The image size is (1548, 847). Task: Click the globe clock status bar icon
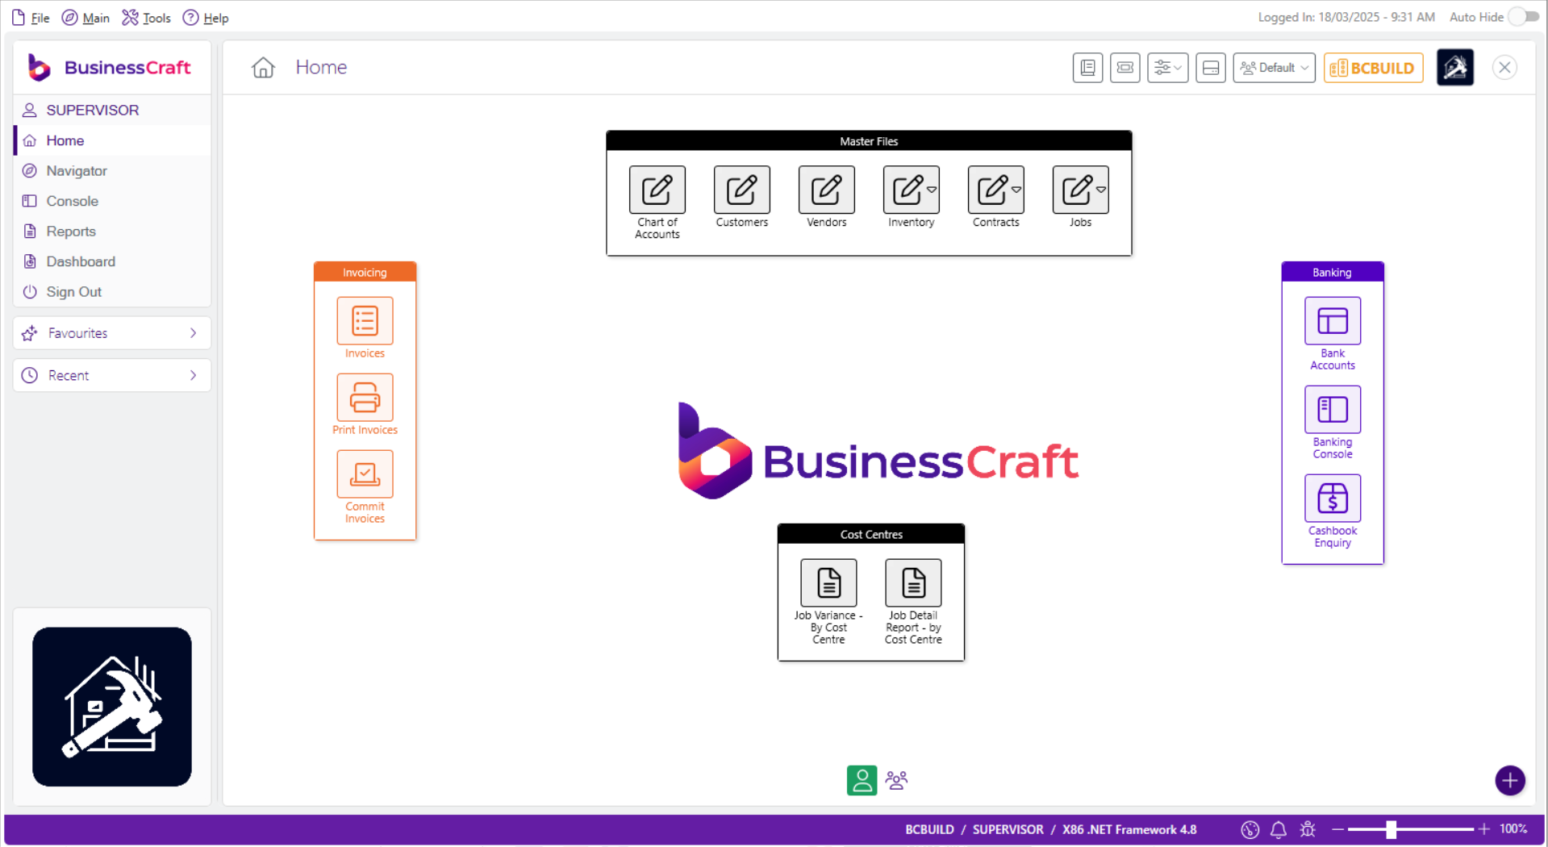[1250, 829]
